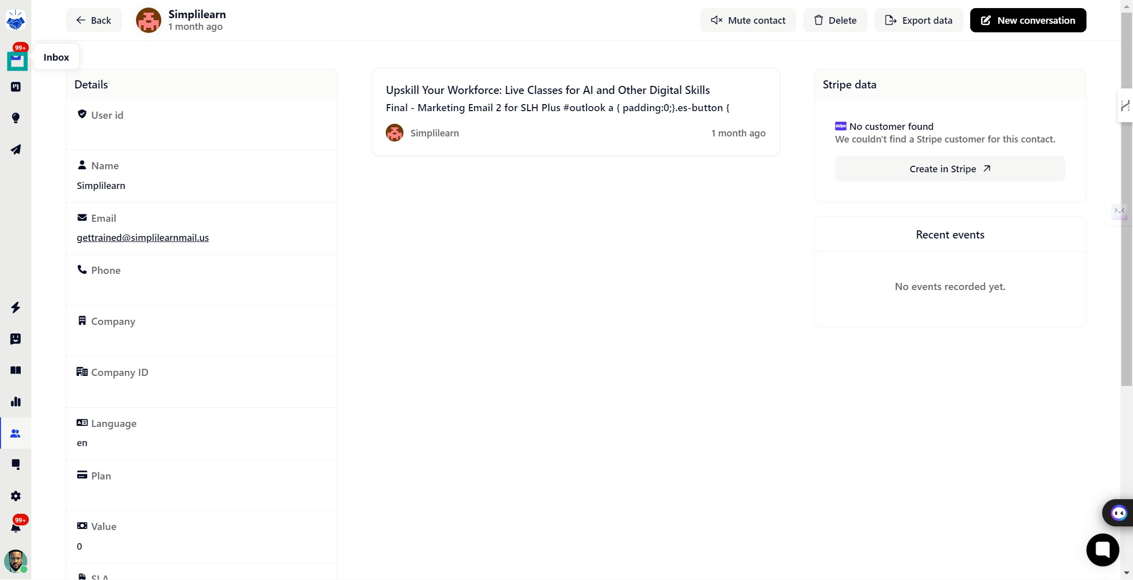Open the kanban board sidebar icon
Screen dimensions: 1133x580
pyautogui.click(x=16, y=87)
